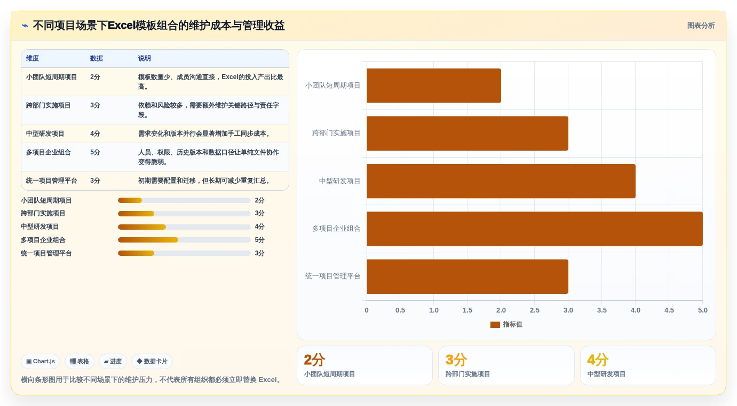The image size is (737, 406).
Task: Click the 4分 value in the table
Action: [96, 134]
